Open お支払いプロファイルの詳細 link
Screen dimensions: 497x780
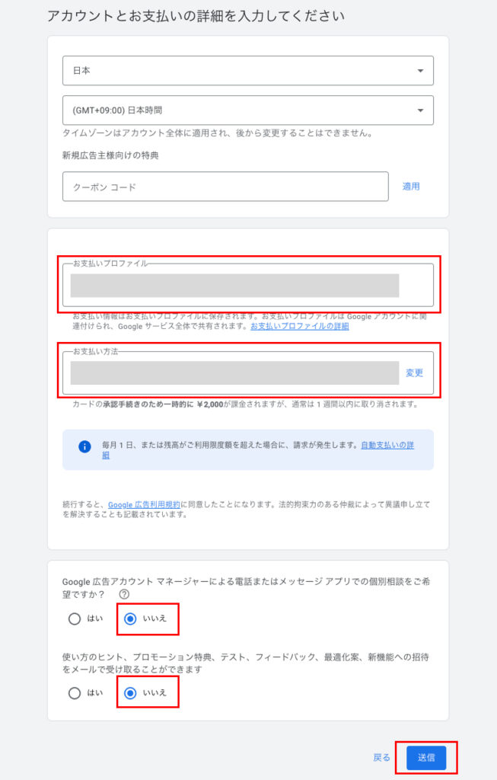point(300,326)
